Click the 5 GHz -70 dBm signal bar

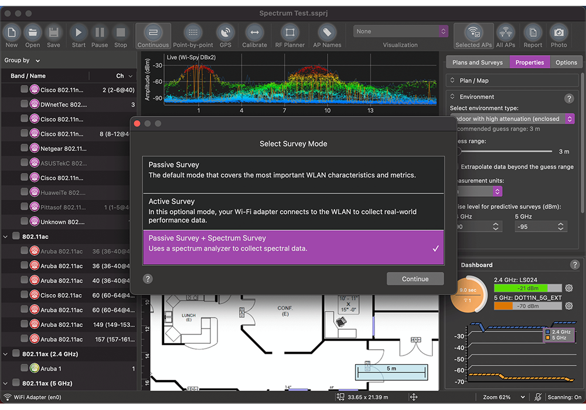point(528,306)
